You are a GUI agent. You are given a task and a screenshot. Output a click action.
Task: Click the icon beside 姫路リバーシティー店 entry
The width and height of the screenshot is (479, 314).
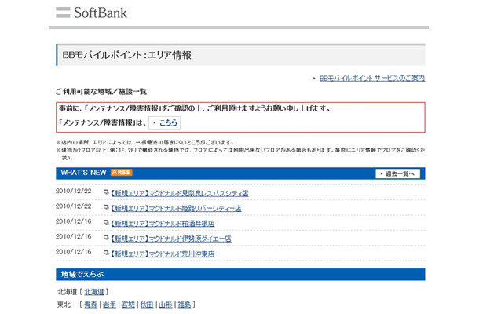pyautogui.click(x=106, y=207)
